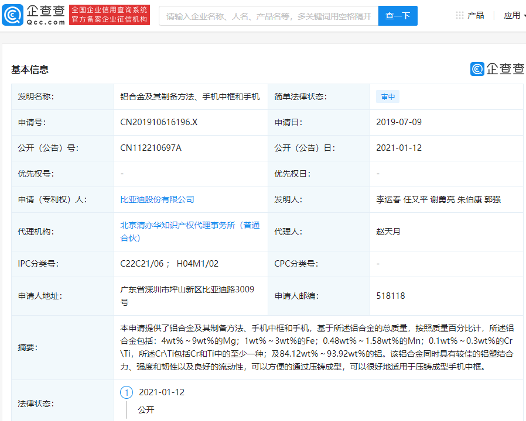The image size is (526, 421).
Task: Click the blue 查一下 search button
Action: [x=398, y=15]
